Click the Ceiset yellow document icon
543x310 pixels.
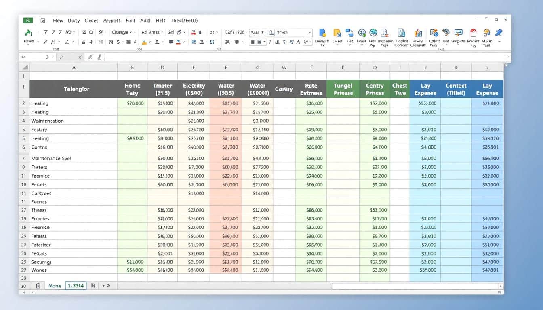[x=337, y=33]
